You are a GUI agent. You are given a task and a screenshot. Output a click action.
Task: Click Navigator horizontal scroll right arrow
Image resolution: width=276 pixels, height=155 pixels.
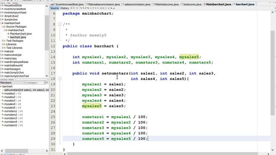[x=47, y=151]
